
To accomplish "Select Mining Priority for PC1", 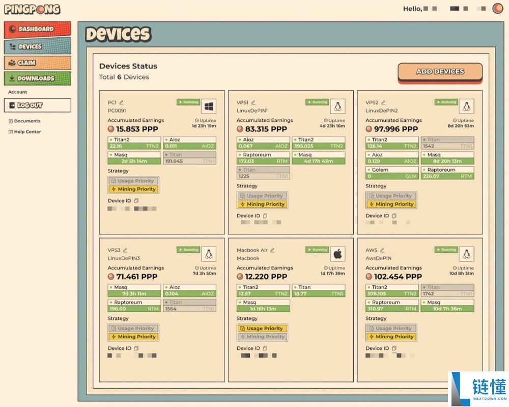I will [133, 189].
